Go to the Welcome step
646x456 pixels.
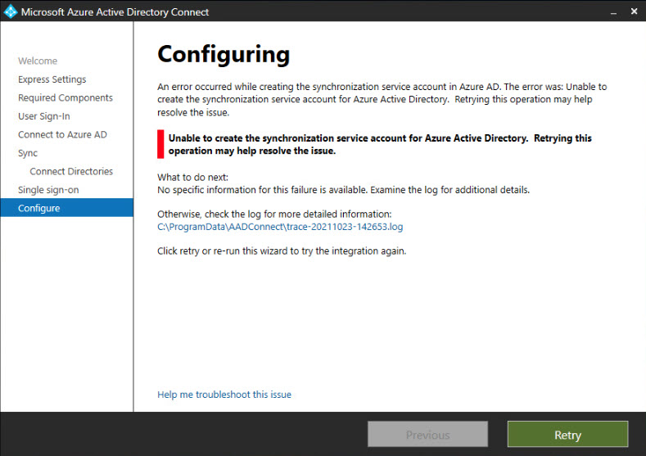coord(38,61)
